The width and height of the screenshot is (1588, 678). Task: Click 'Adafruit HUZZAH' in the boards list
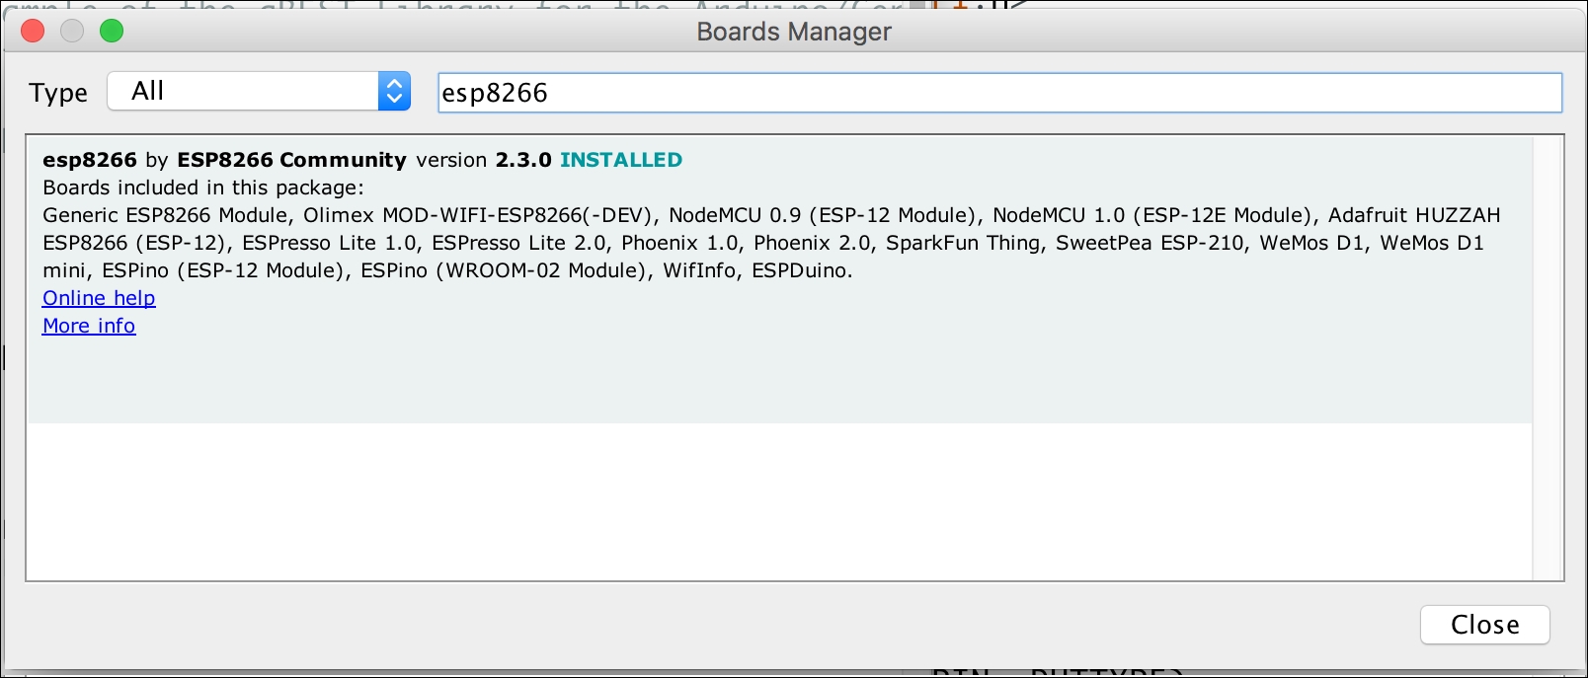click(1414, 215)
